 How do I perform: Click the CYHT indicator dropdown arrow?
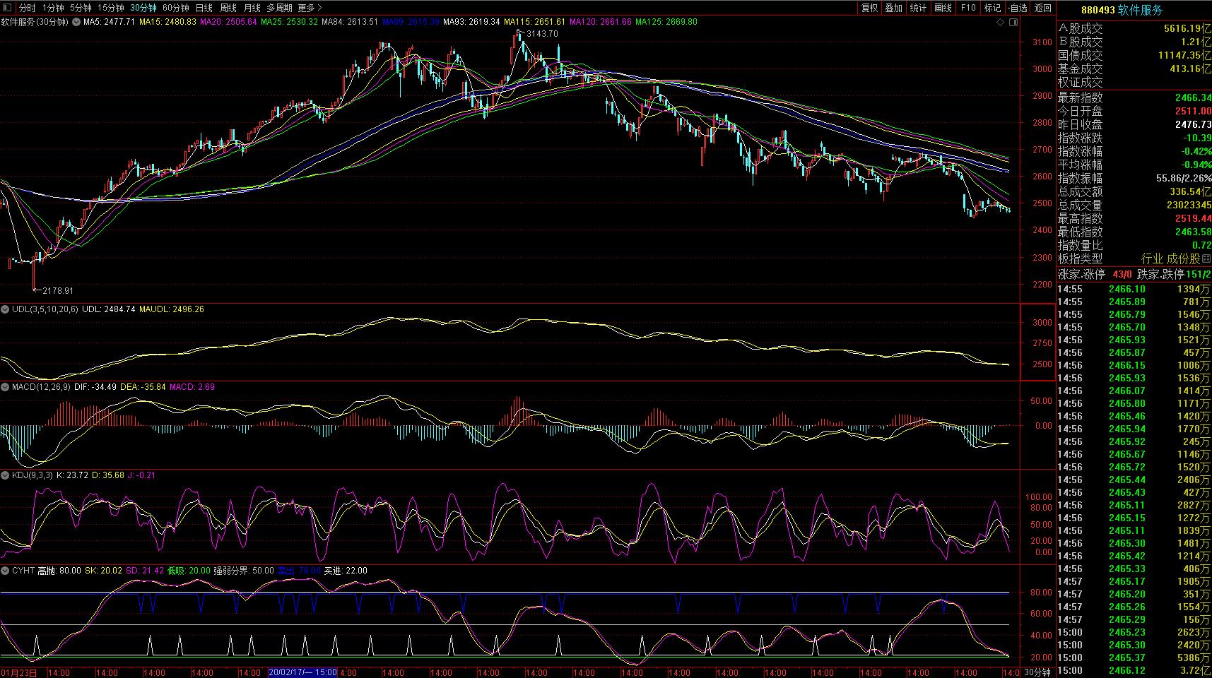(x=5, y=571)
